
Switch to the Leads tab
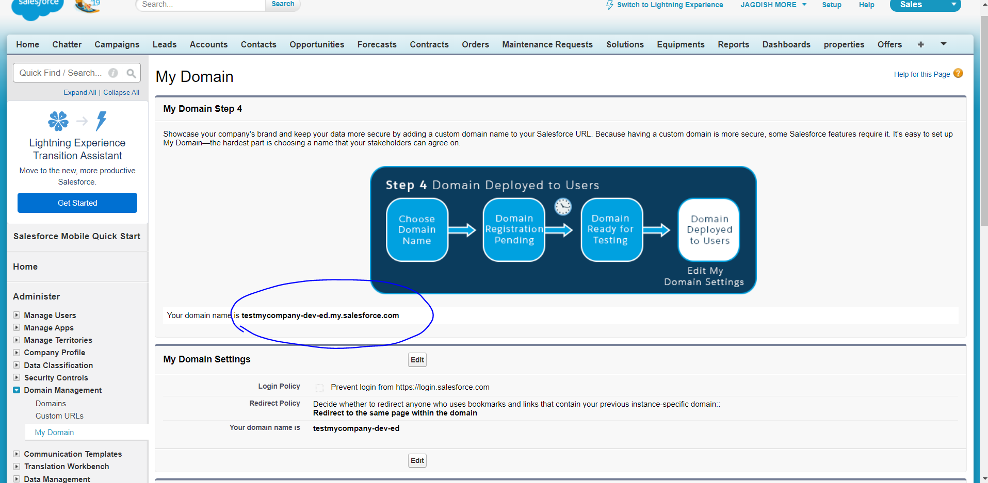[x=165, y=44]
